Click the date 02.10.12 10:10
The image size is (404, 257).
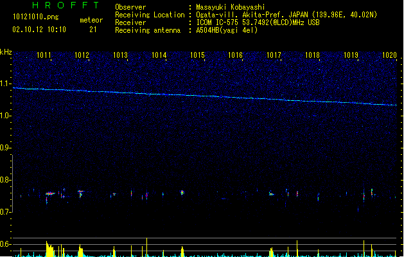tap(39, 30)
